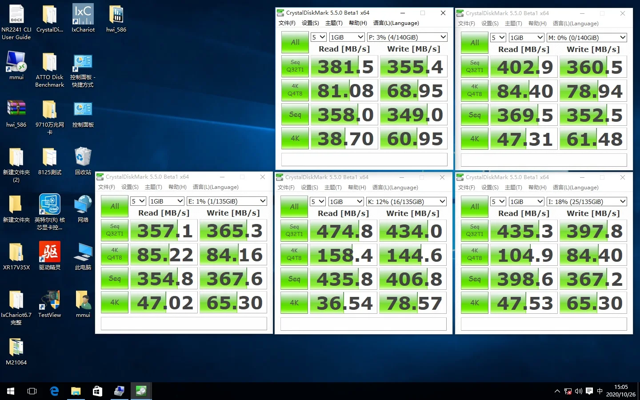Open the ATTO Disk Benchmark folder

point(49,63)
